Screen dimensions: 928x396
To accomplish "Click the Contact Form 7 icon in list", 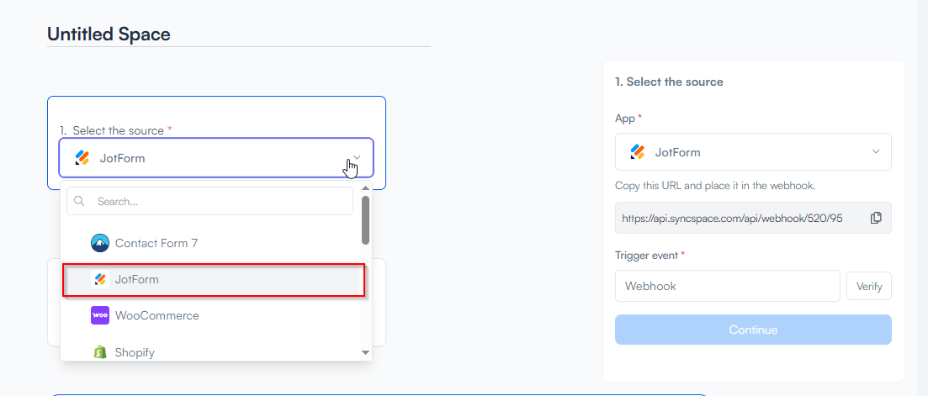I will pos(100,243).
